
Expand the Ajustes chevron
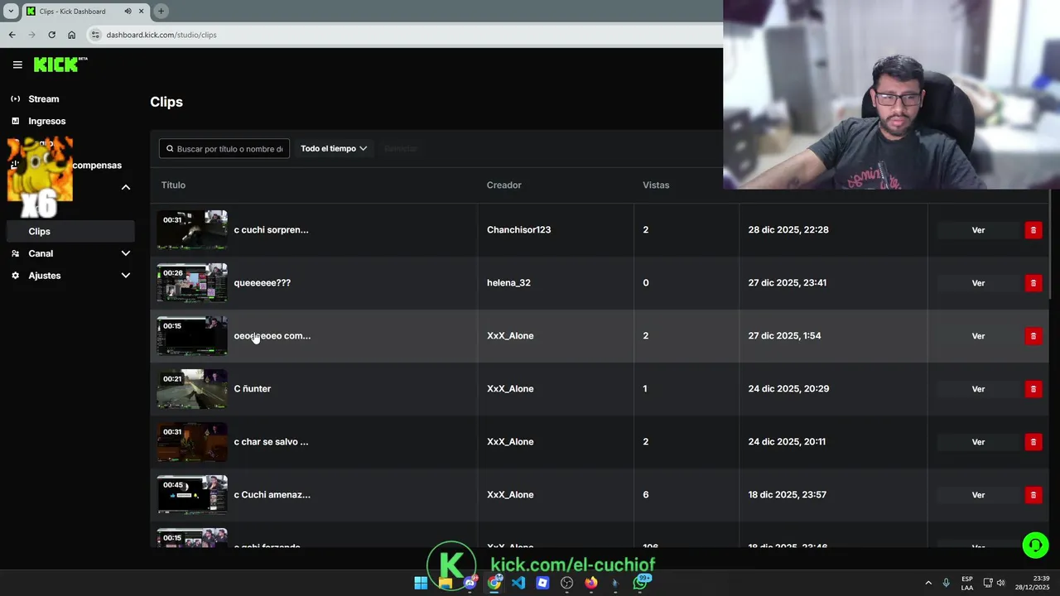point(126,276)
